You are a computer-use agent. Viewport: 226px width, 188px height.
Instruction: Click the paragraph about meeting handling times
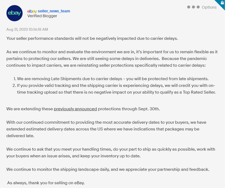(111, 152)
